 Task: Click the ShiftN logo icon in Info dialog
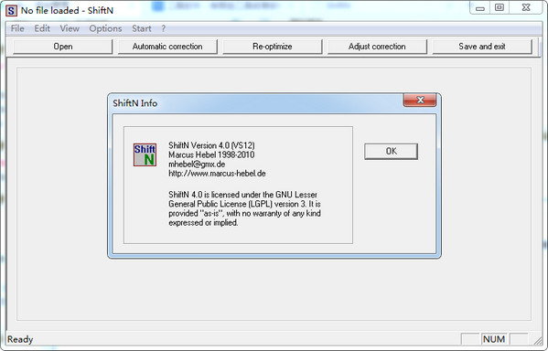(145, 154)
